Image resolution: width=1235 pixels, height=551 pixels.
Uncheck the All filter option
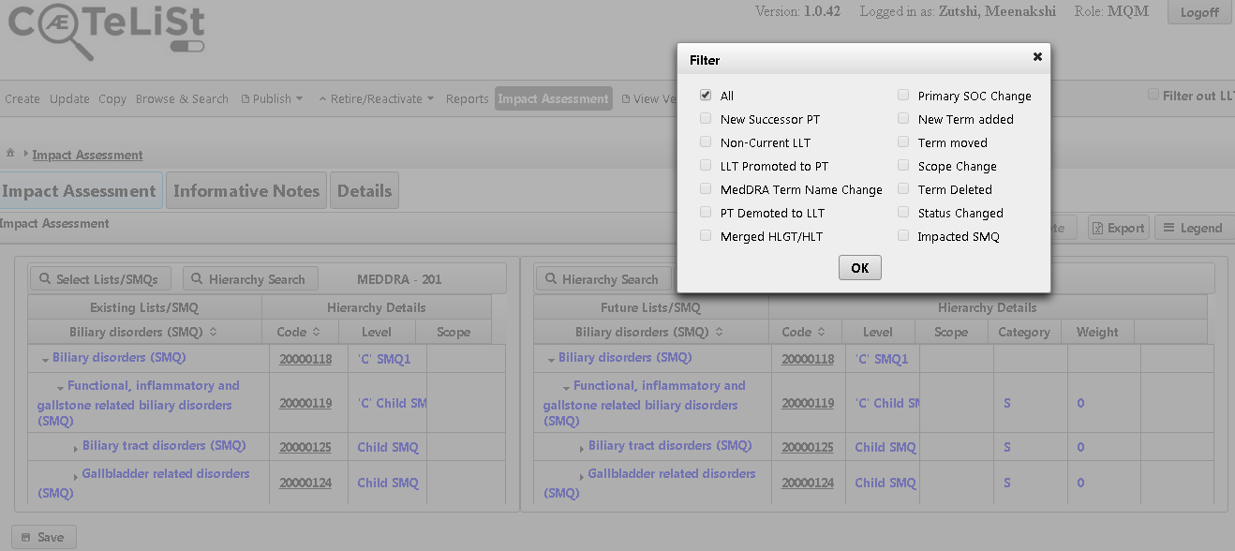click(x=705, y=95)
